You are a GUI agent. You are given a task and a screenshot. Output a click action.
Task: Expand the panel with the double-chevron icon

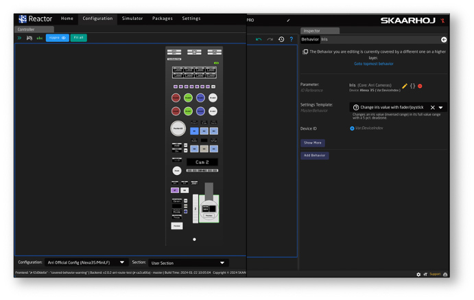(20, 38)
